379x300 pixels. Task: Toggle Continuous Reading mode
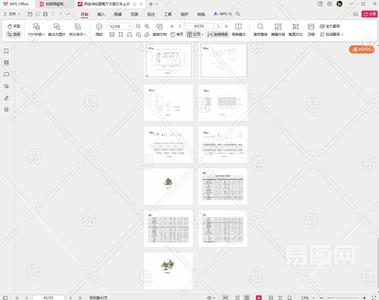pos(218,34)
